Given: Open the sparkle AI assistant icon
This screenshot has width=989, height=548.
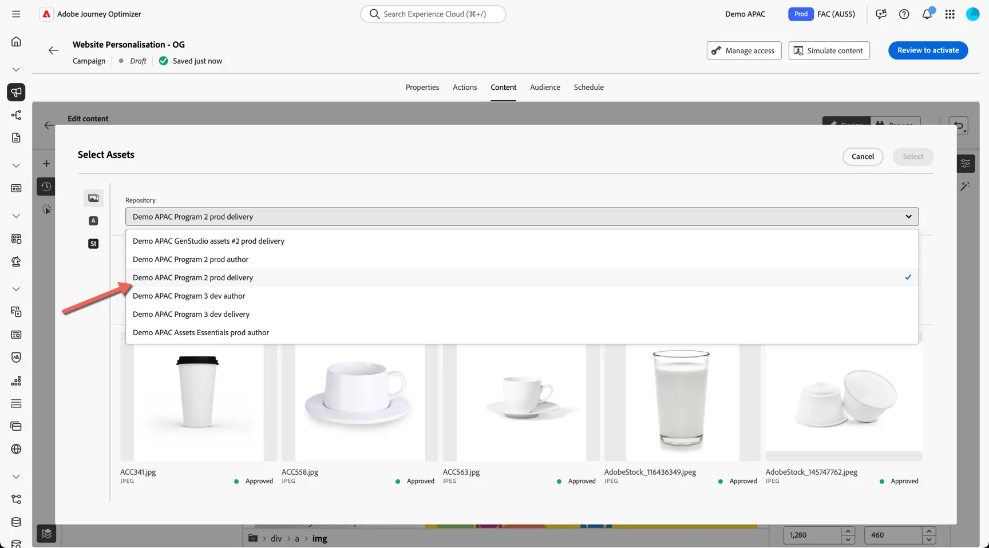Looking at the screenshot, I should (x=46, y=209).
